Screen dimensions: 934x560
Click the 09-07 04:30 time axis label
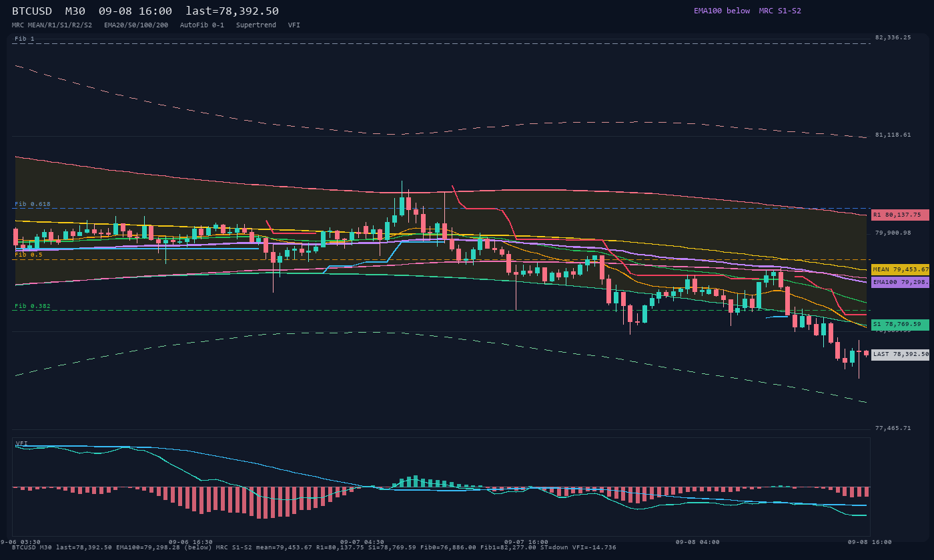click(x=362, y=542)
